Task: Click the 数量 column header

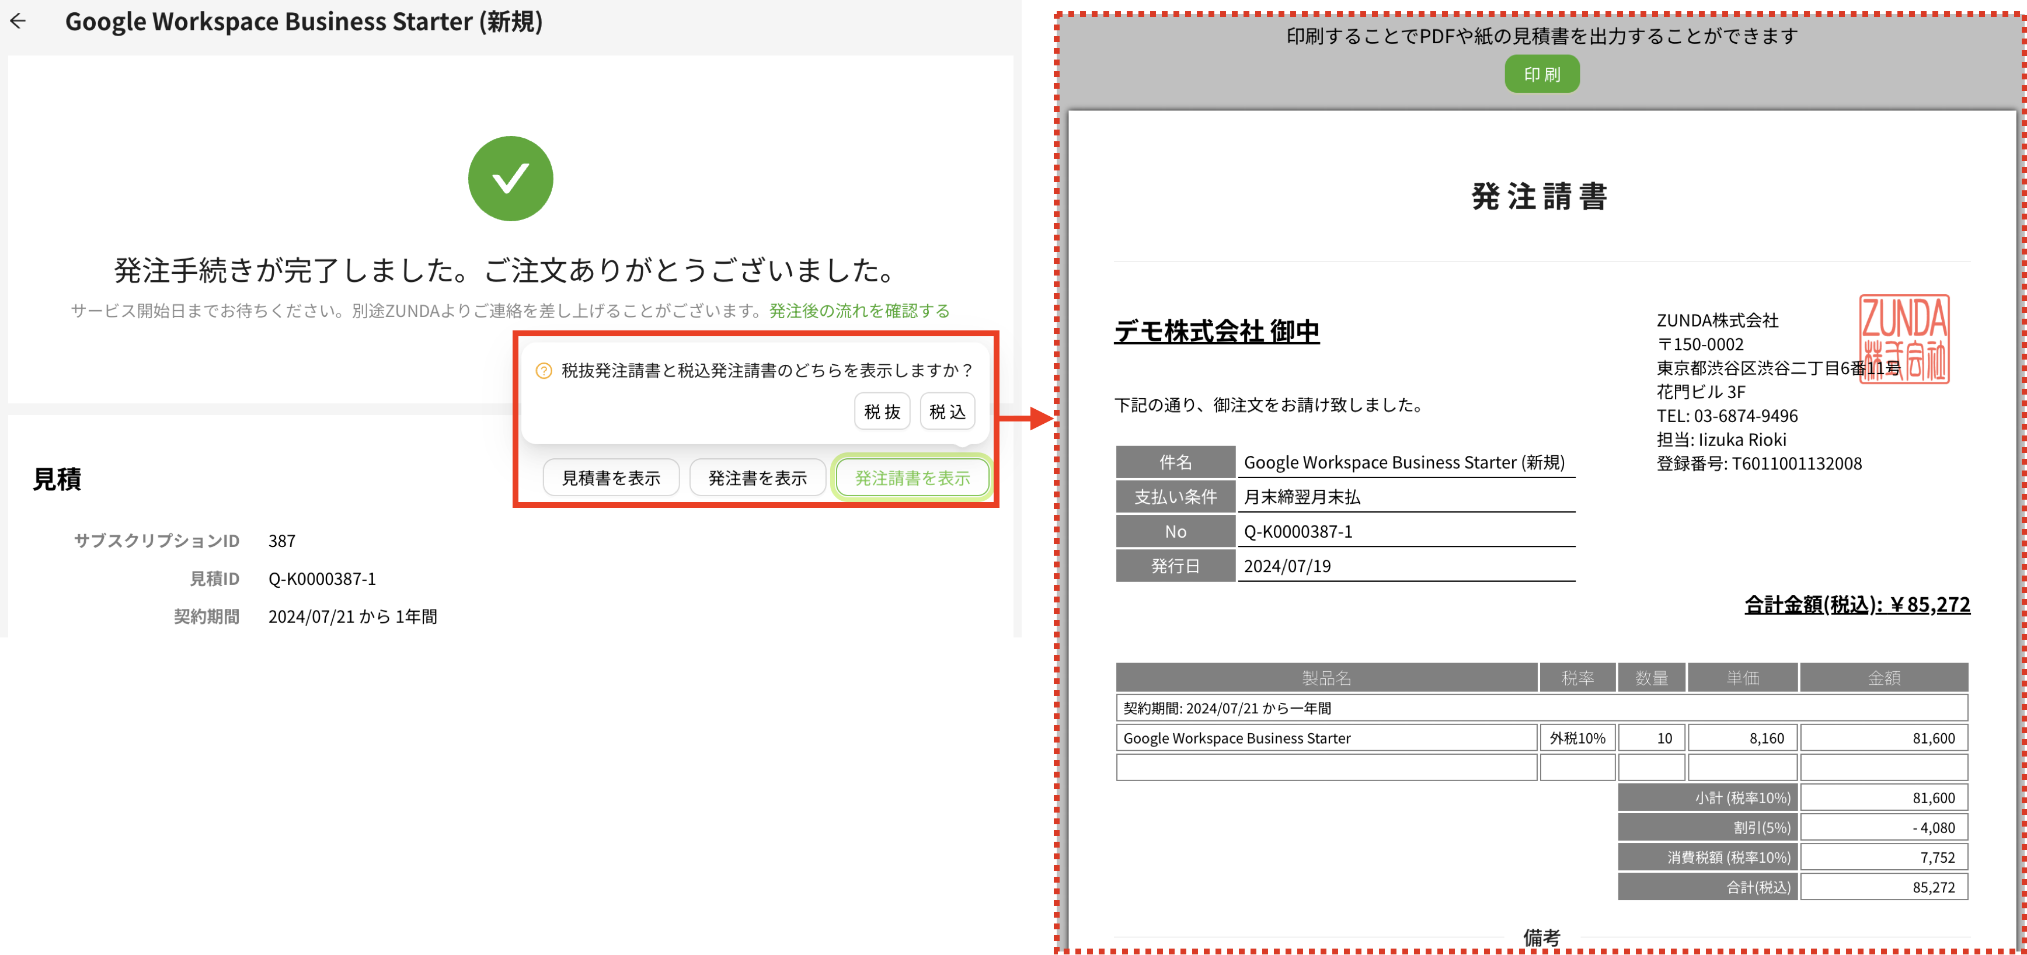Action: point(1651,677)
